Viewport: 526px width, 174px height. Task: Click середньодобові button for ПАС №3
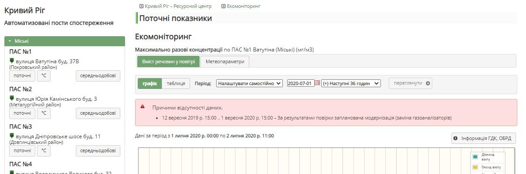point(98,151)
